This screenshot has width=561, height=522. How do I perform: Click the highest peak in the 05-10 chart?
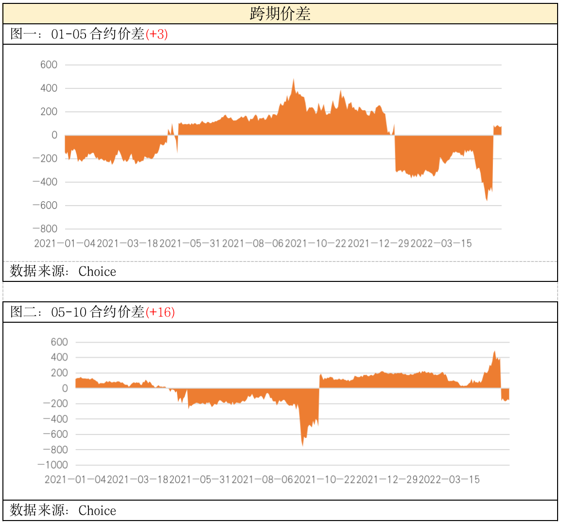[494, 352]
